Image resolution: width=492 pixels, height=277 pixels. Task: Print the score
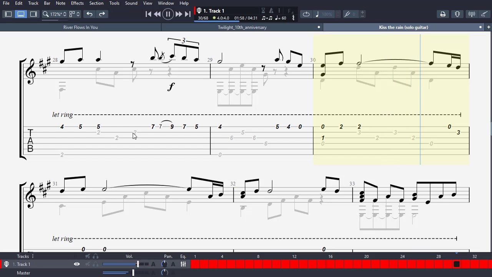pyautogui.click(x=443, y=14)
